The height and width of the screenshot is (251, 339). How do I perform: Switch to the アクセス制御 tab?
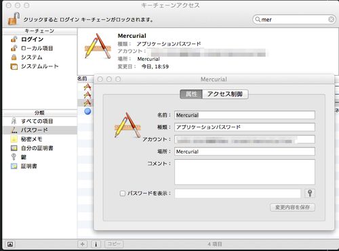click(225, 94)
